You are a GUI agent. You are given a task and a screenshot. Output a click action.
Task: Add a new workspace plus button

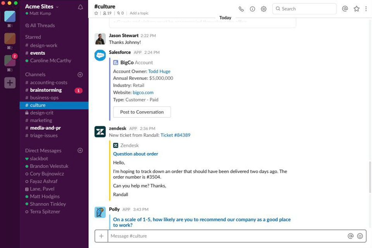10,83
